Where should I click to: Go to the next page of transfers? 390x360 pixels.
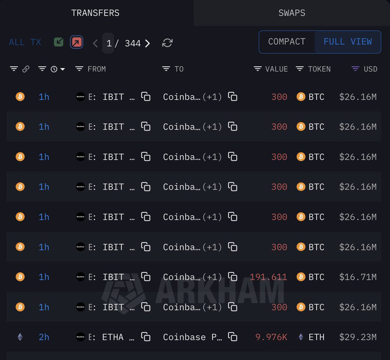coord(148,43)
